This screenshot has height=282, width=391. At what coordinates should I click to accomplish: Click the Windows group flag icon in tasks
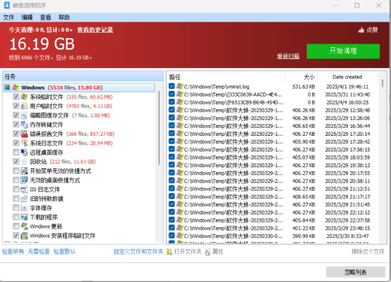[15, 87]
